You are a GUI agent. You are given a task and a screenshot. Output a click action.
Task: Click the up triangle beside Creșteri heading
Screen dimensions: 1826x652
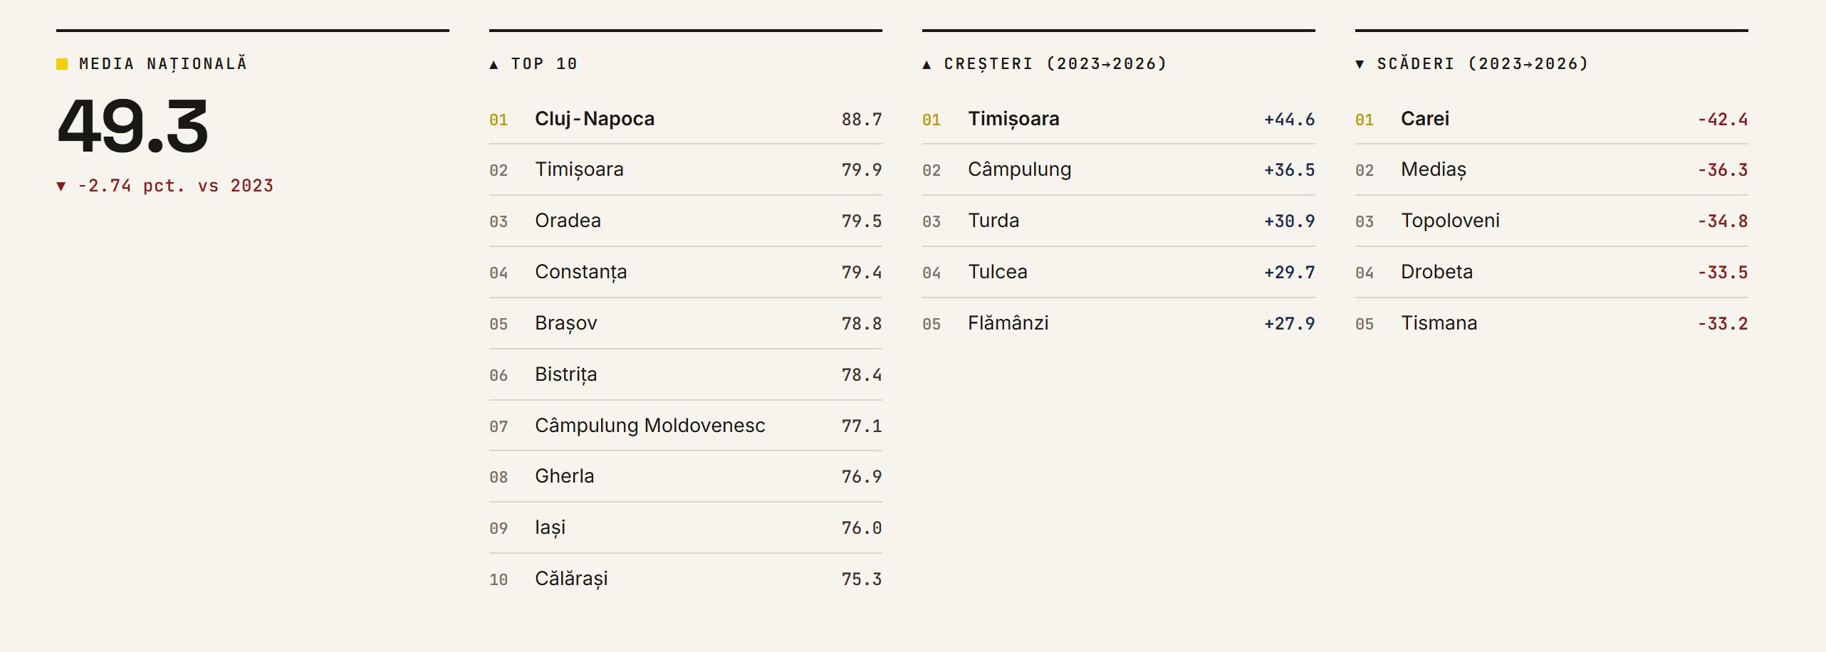(927, 65)
